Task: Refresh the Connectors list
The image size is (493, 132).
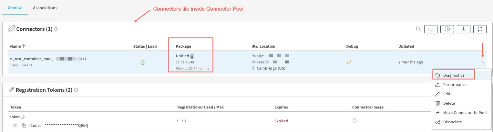Action: click(x=480, y=29)
